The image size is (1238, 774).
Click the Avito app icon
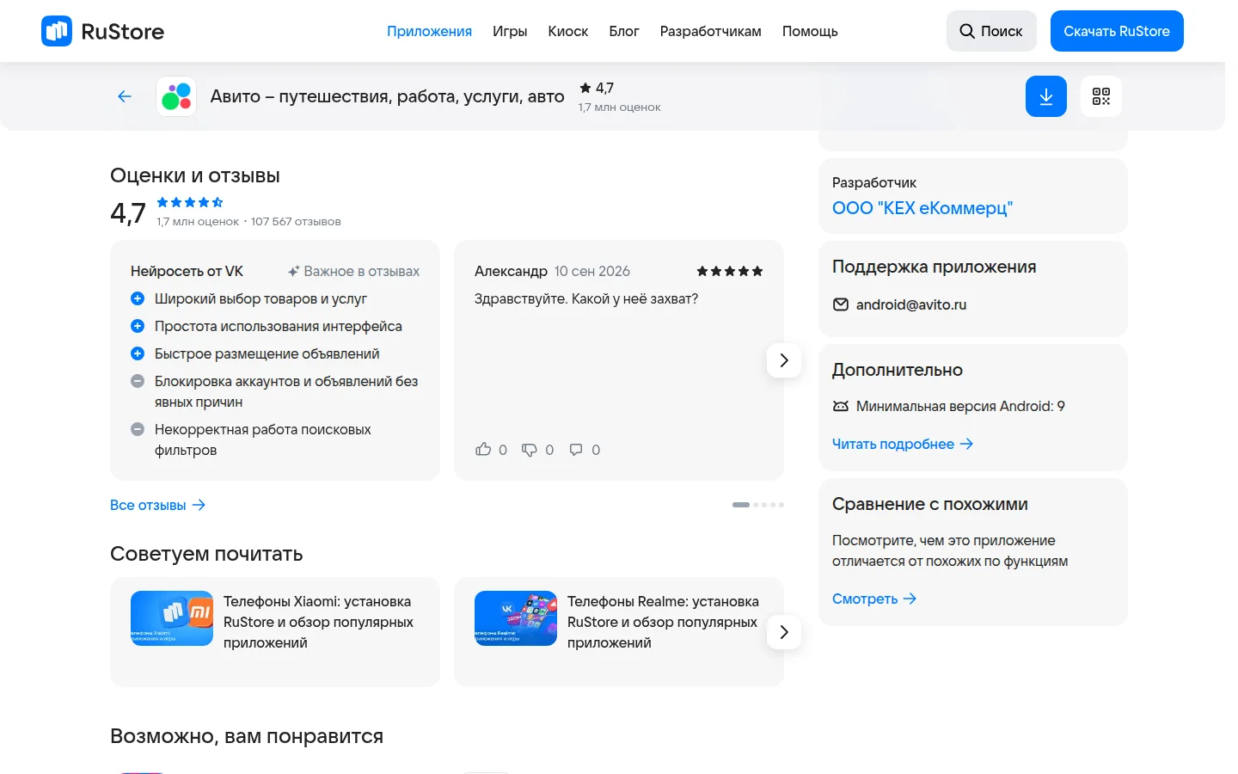[x=176, y=96]
